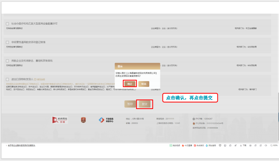Click the red party emblem badge icon

[x=83, y=120]
